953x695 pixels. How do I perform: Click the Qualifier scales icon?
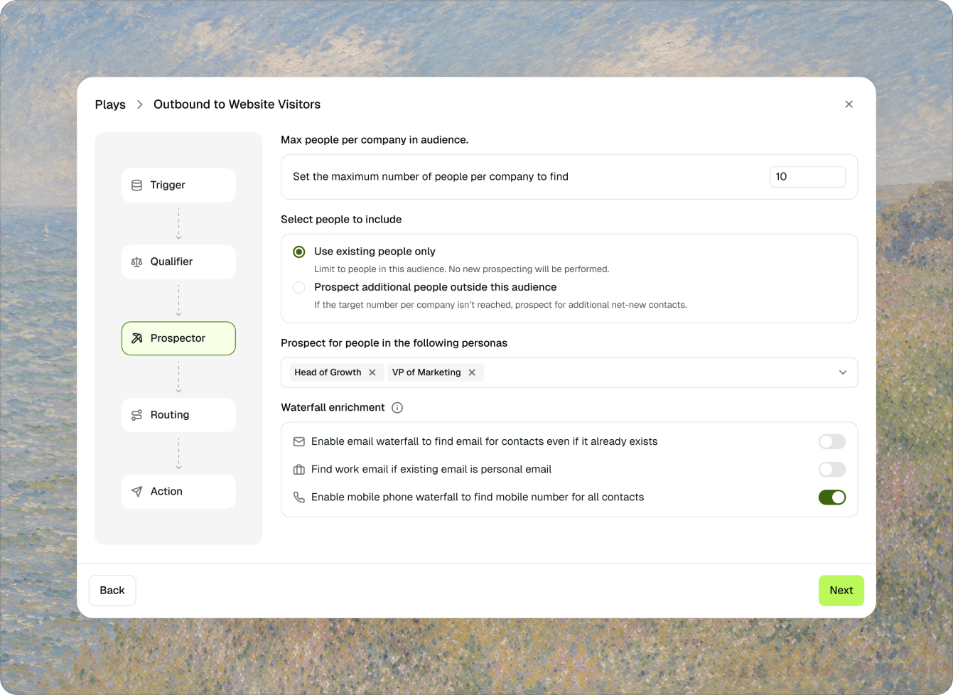point(136,262)
